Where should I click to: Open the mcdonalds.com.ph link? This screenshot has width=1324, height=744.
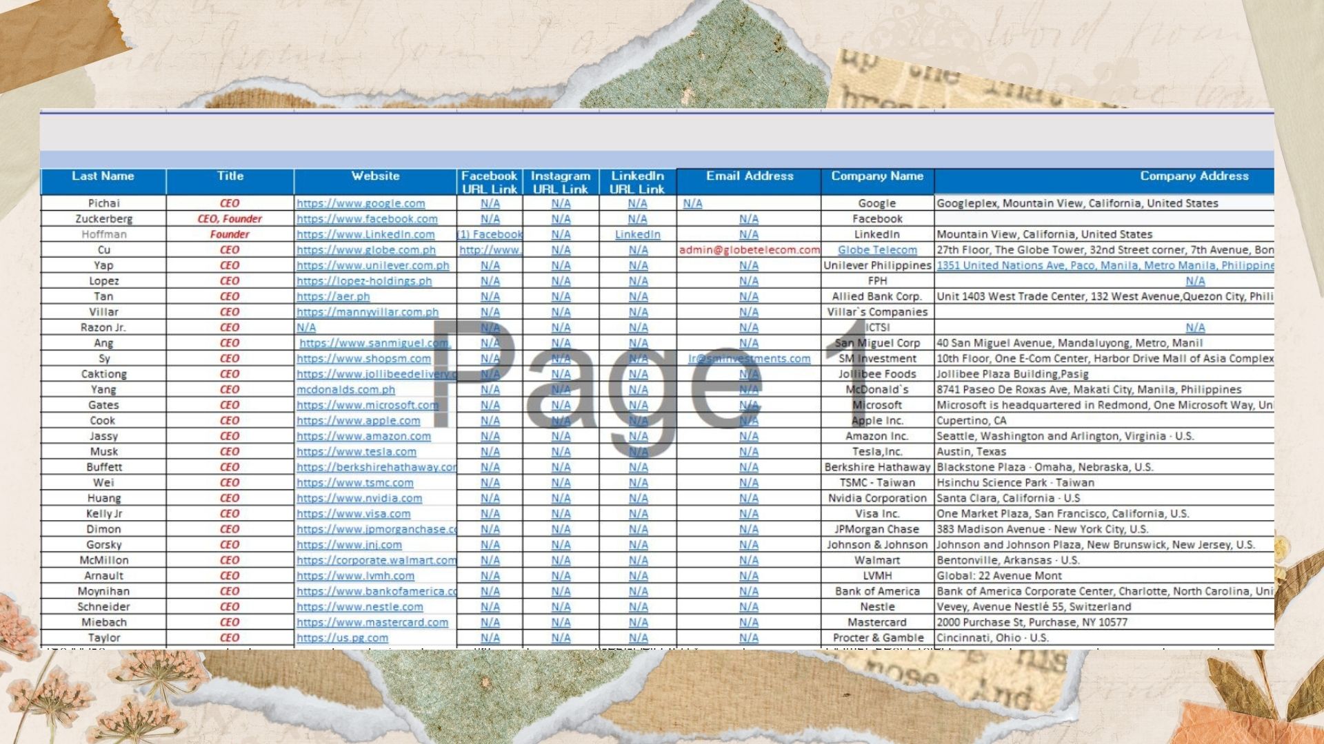tap(345, 390)
